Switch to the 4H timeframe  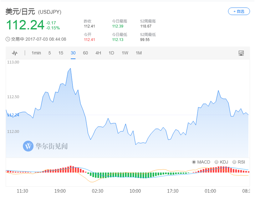(x=98, y=53)
